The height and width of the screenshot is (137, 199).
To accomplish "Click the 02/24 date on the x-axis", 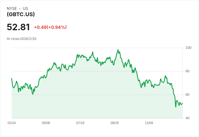I will point(12,123).
